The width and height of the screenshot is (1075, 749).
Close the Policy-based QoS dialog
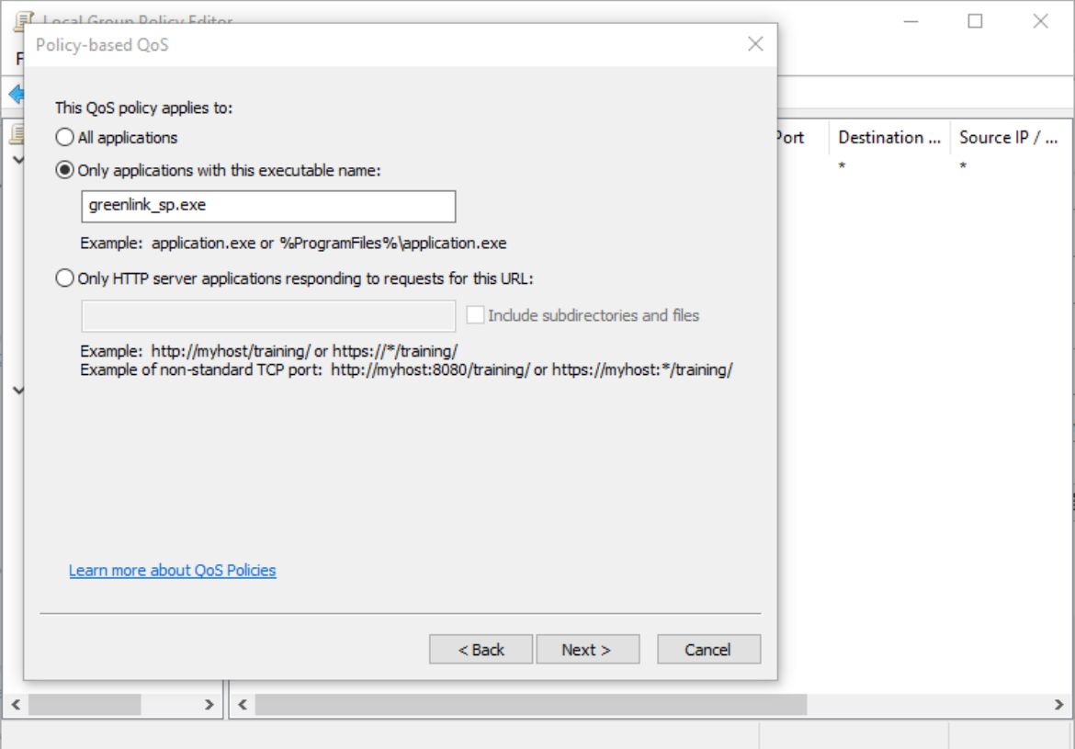tap(755, 43)
